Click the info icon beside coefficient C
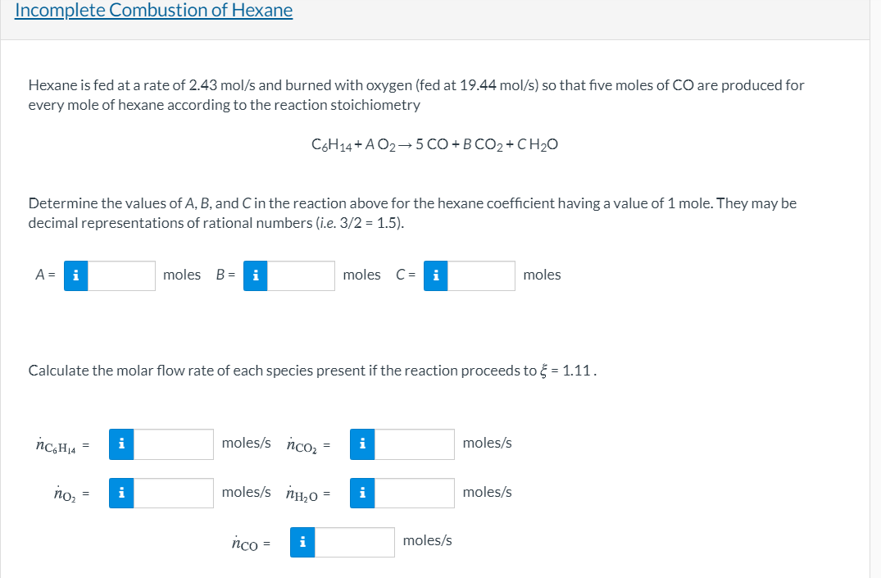The image size is (881, 578). point(435,275)
